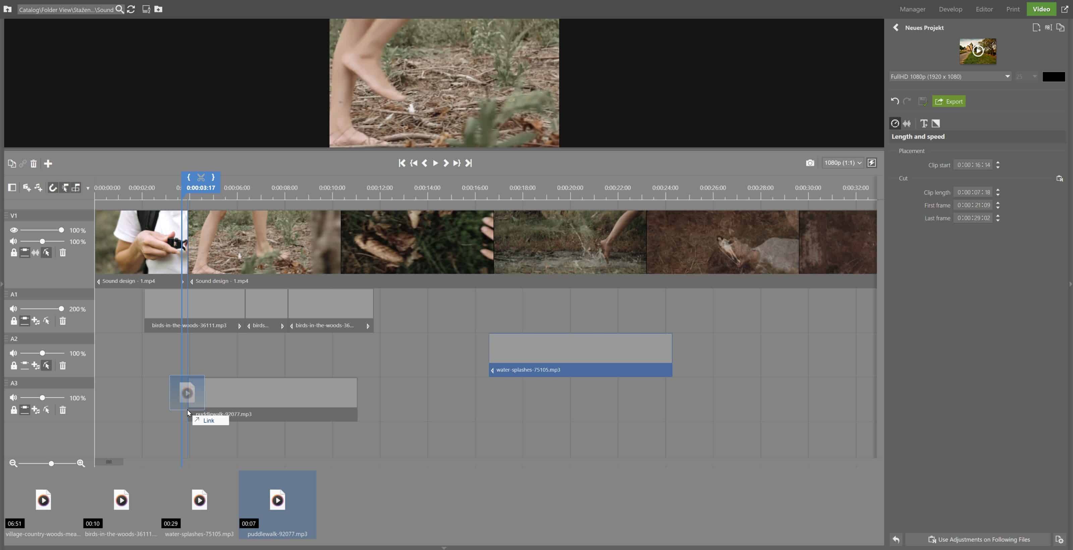This screenshot has height=550, width=1073.
Task: Click the A1 volume slider handle
Action: click(x=61, y=309)
